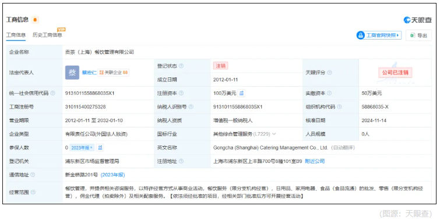Viewport: 447px width, 220px height.
Task: Select 有限责任公司(外国法人独资) company type
Action: [96, 134]
